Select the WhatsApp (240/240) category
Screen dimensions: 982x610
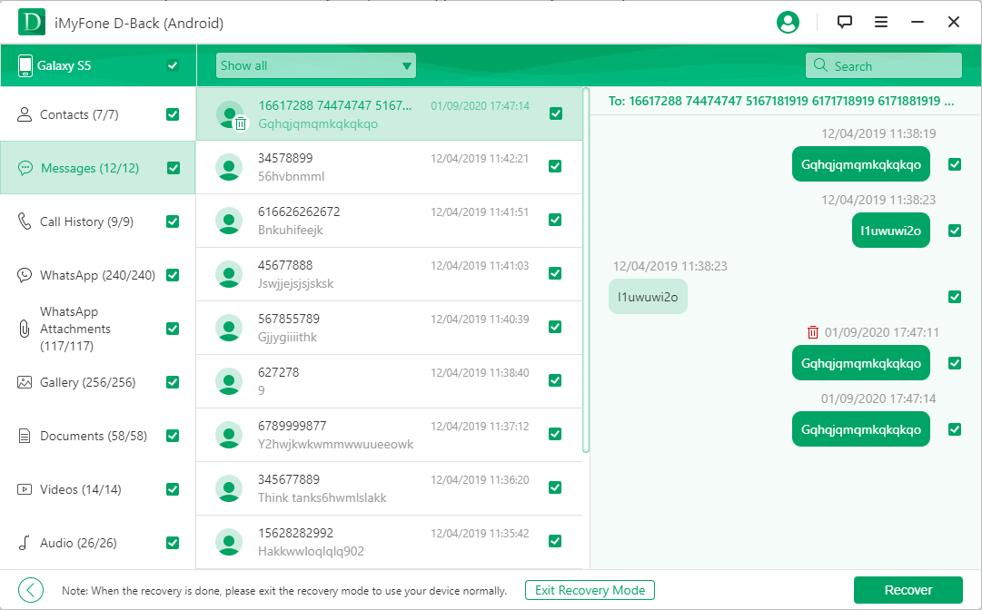click(97, 275)
